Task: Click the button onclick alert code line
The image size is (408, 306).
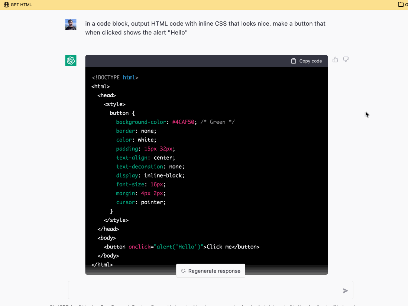Action: pyautogui.click(x=182, y=247)
